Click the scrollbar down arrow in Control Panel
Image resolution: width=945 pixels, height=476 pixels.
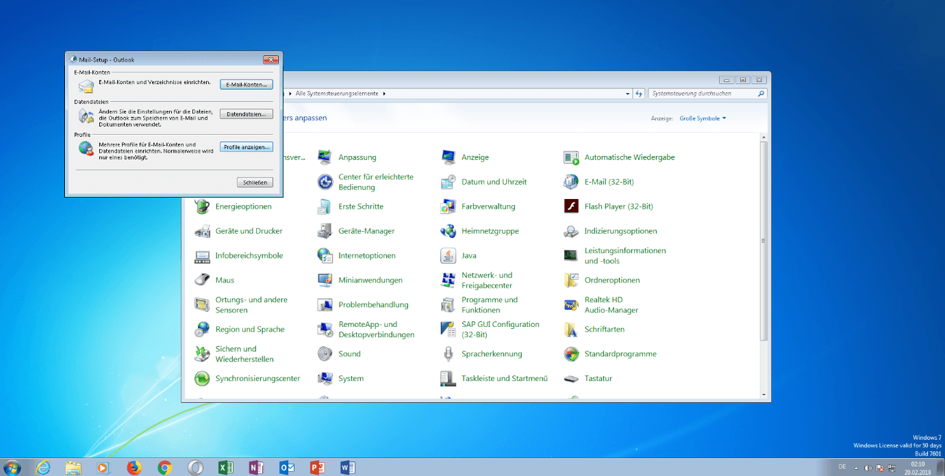click(764, 395)
